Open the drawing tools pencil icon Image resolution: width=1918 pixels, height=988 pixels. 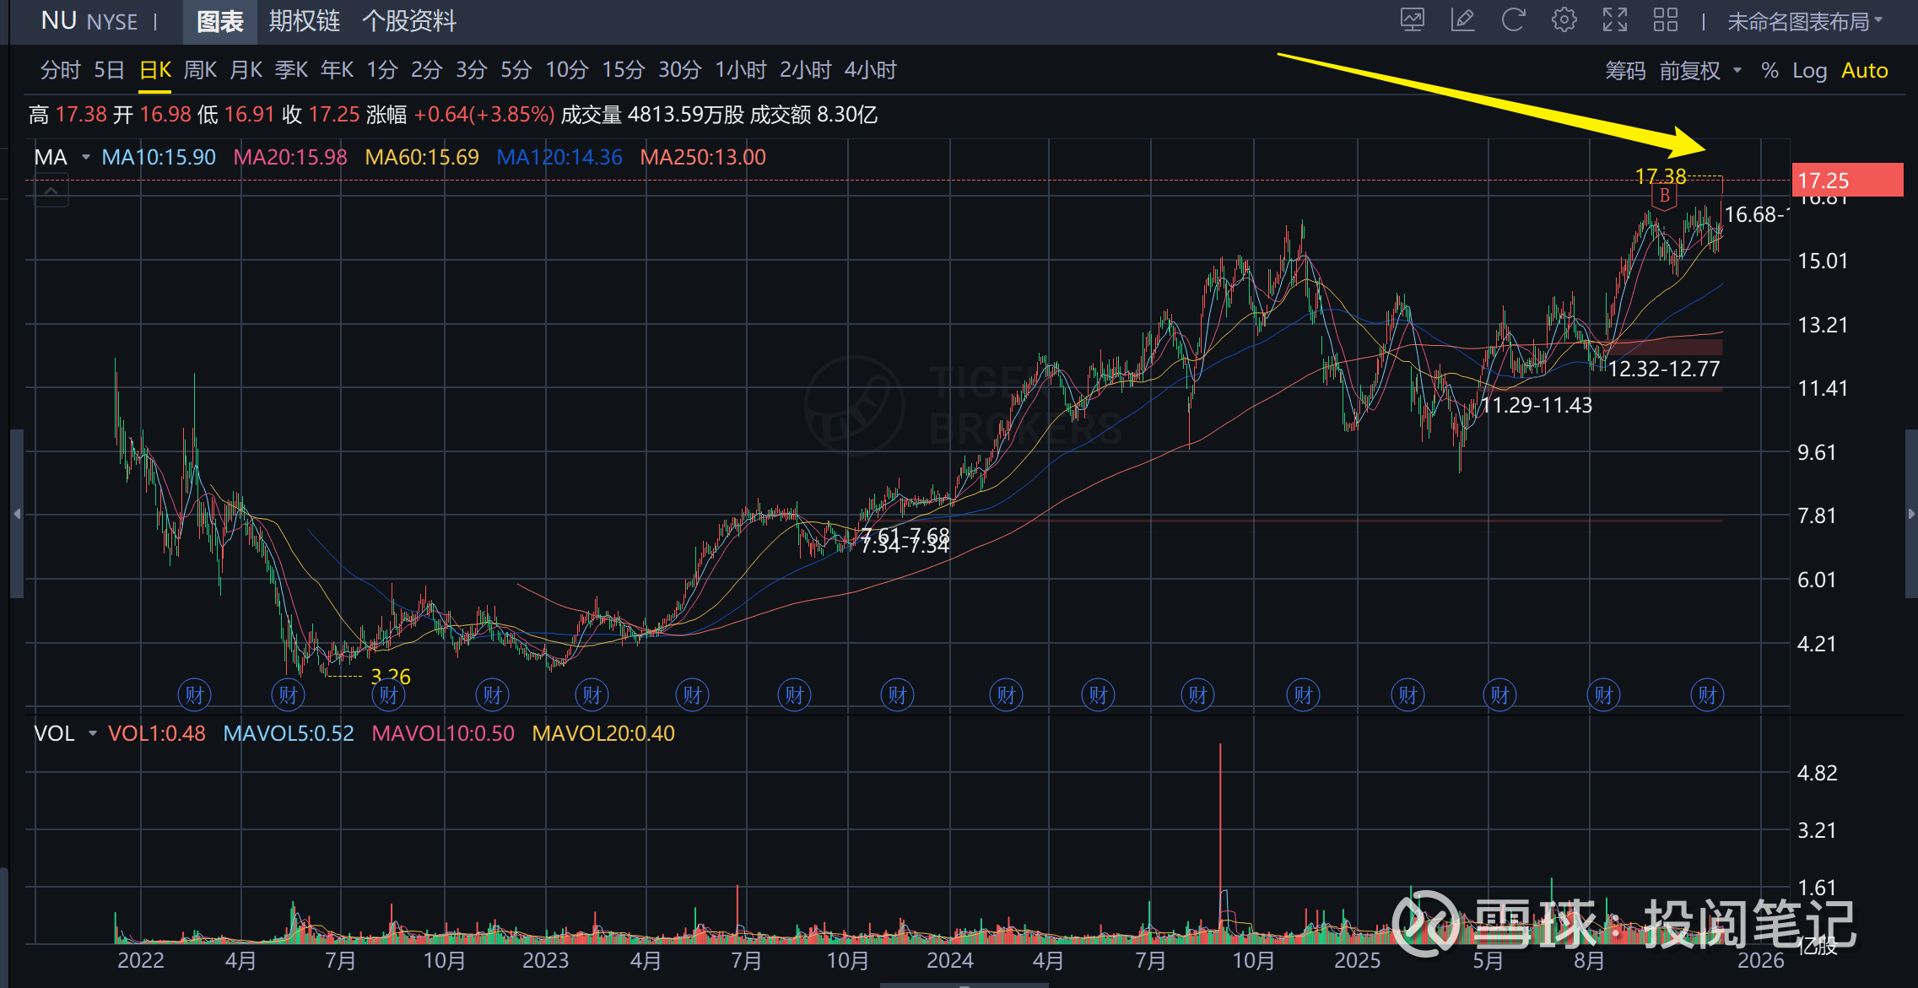pos(1462,20)
